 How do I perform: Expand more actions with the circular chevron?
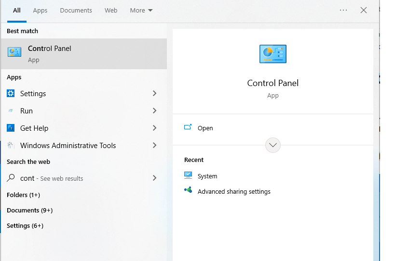[x=273, y=145]
